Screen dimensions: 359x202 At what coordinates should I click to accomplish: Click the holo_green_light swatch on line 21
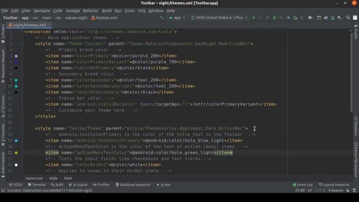click(x=16, y=153)
